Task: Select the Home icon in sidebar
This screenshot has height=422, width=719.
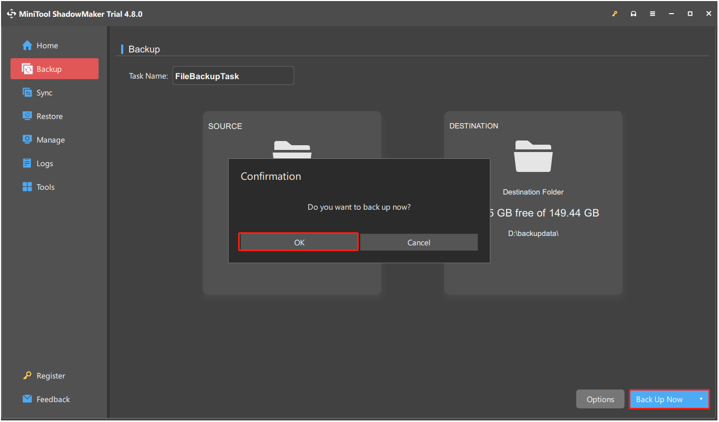Action: tap(27, 45)
